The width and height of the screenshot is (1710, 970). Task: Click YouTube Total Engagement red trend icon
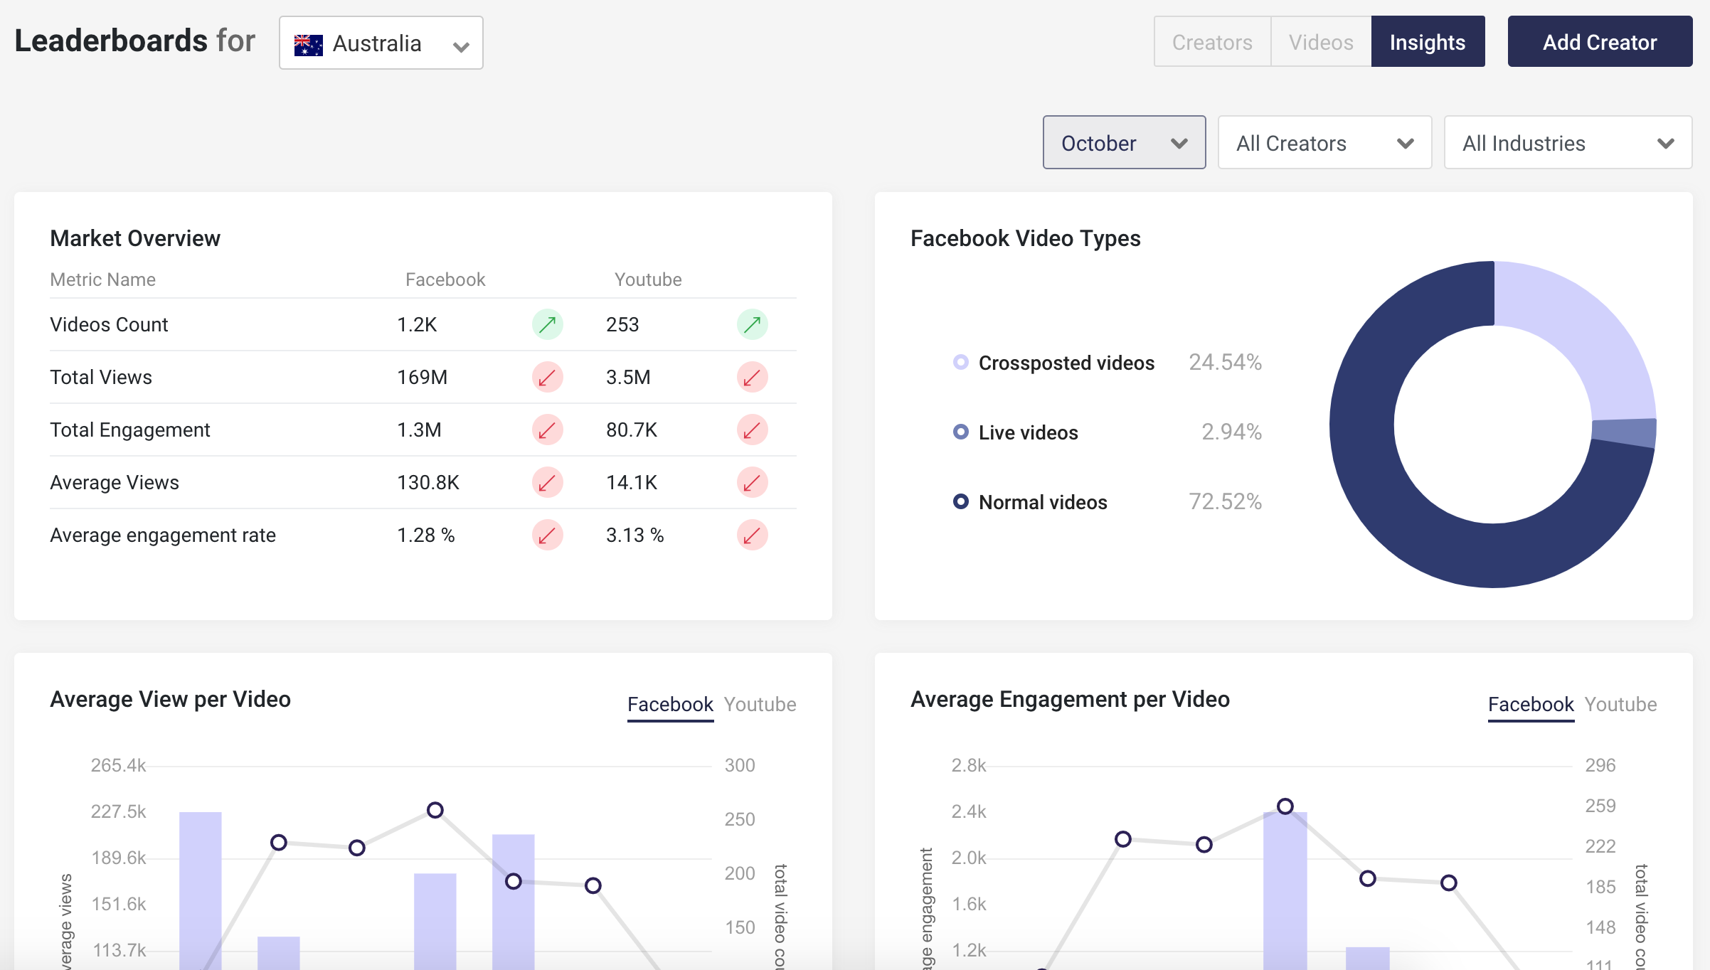752,430
